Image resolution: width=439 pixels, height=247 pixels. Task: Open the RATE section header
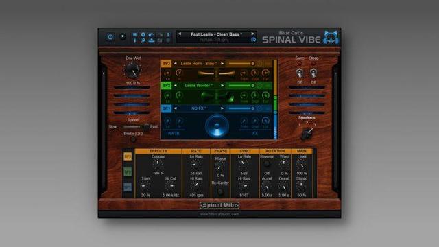196,151
